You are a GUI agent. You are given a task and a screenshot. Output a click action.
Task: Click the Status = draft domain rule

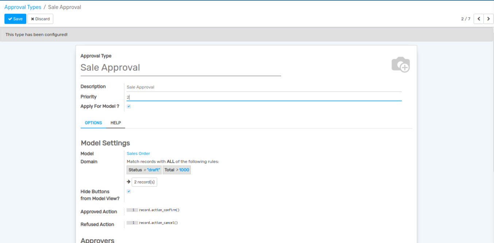(144, 170)
